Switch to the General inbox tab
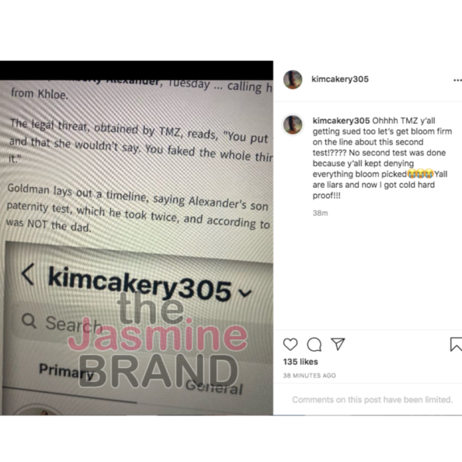 (x=214, y=387)
